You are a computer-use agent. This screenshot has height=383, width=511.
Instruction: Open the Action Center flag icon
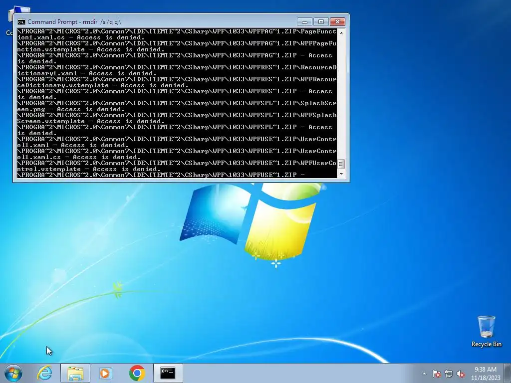point(437,374)
